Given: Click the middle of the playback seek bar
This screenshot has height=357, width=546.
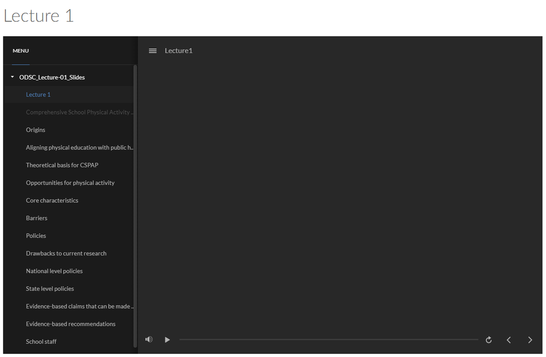Looking at the screenshot, I should 328,340.
